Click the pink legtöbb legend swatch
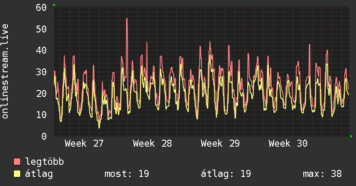This screenshot has width=356, height=186. (17, 161)
